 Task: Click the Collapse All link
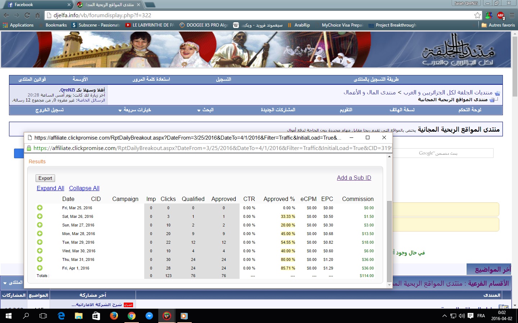(84, 188)
